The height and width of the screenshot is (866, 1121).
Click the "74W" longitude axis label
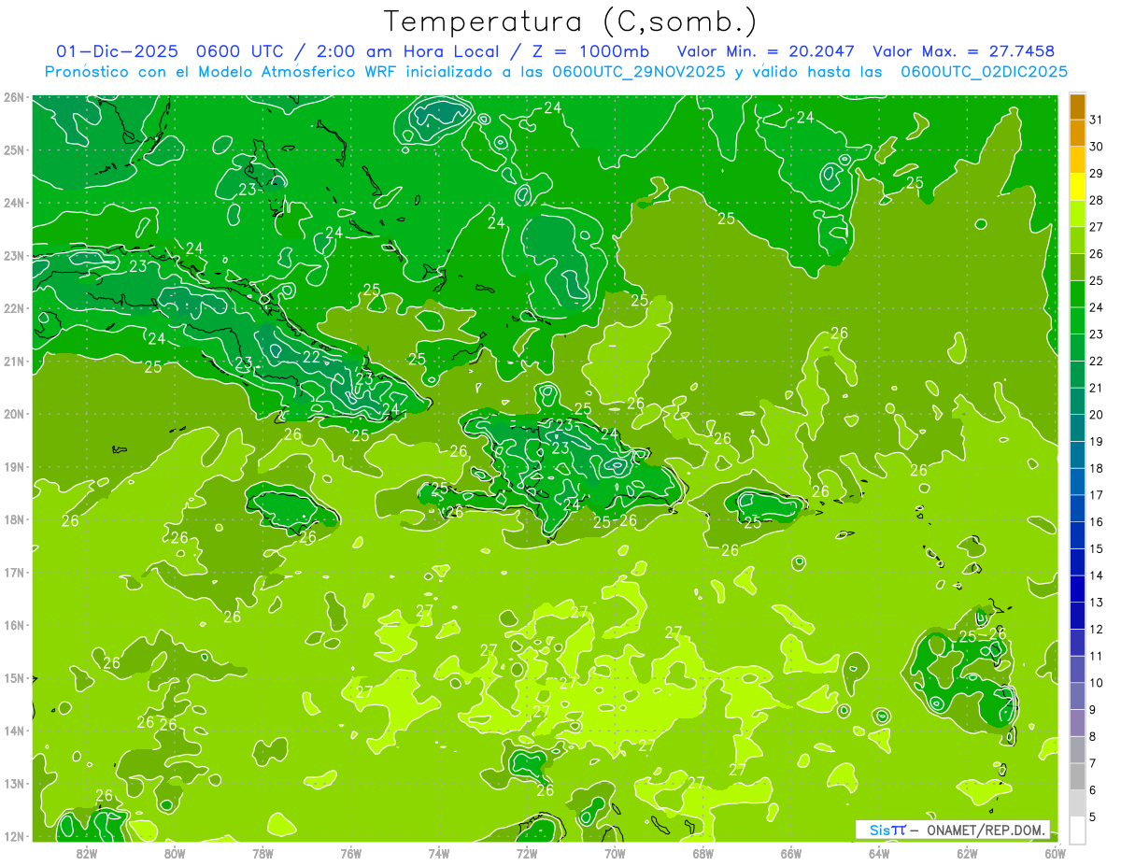point(438,853)
